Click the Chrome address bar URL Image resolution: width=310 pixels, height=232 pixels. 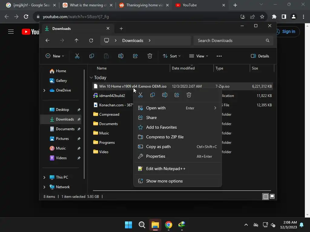coord(76,17)
